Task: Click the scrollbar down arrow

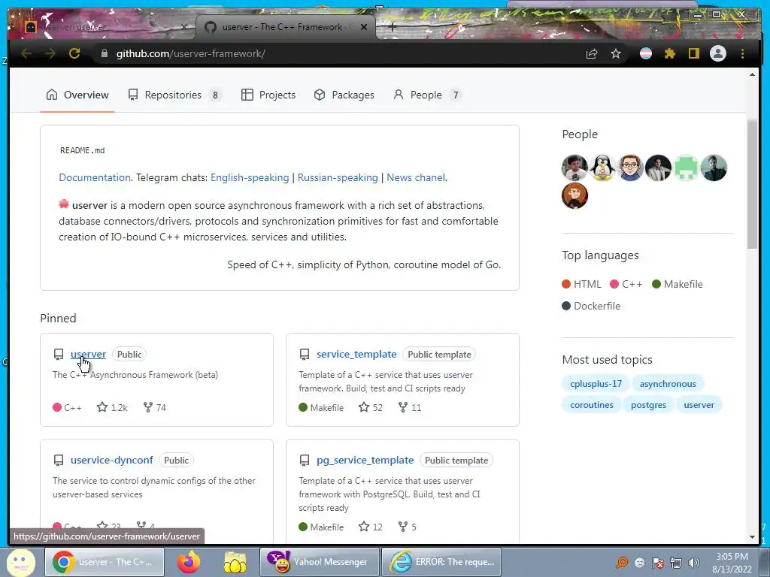Action: tap(752, 537)
